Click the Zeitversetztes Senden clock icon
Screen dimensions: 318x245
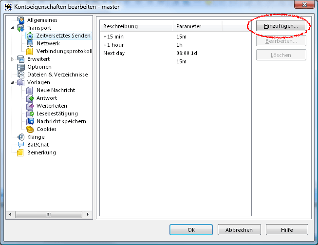click(30, 36)
